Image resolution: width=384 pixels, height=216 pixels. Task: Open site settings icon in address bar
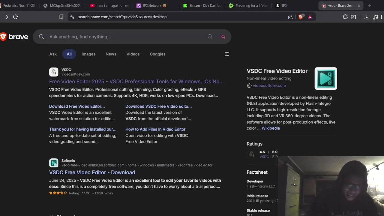[72, 17]
